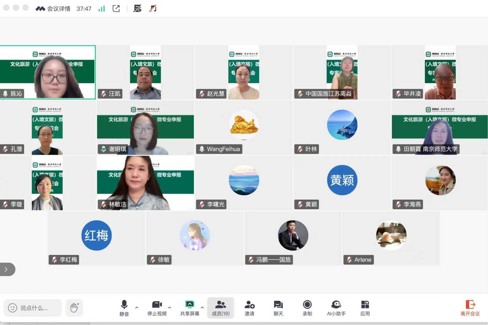Expand the left side panel arrow
488x325 pixels.
6,269
